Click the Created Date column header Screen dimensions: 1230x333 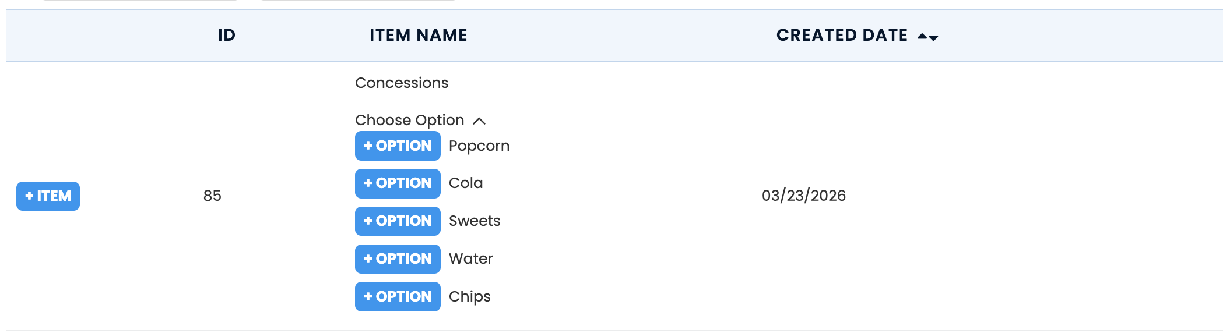tap(842, 35)
